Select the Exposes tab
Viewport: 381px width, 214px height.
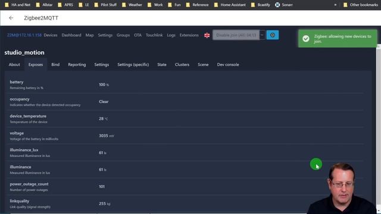[36, 65]
